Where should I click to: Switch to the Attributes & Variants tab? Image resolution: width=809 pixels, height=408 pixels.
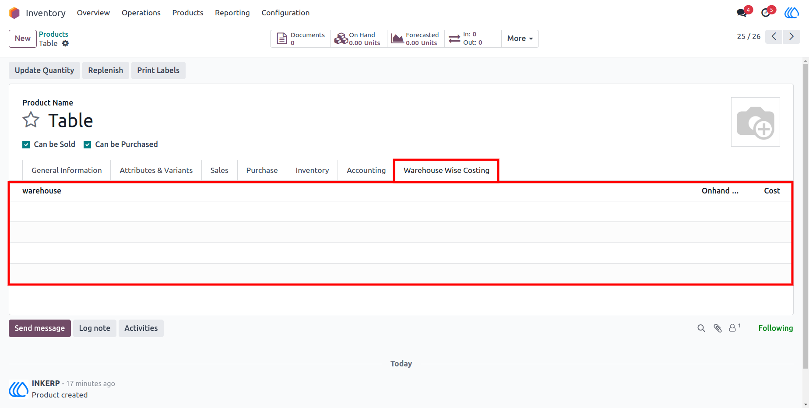(156, 170)
